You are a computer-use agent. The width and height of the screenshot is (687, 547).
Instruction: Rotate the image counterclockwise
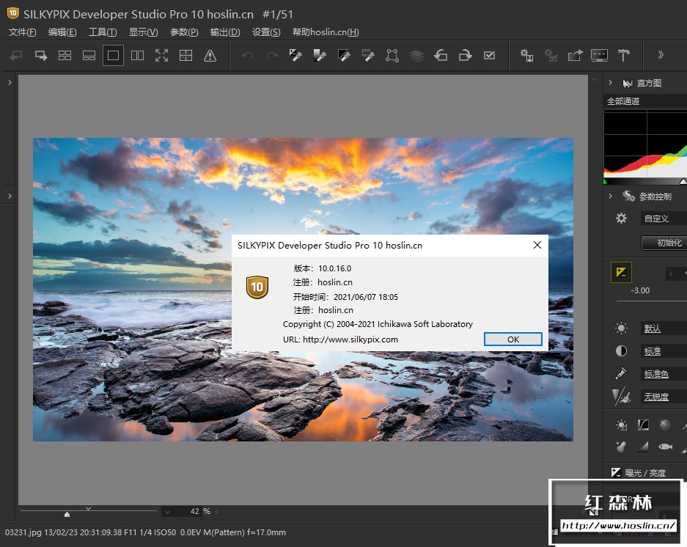click(441, 56)
